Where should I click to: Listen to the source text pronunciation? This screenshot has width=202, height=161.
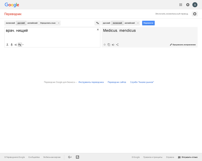coord(15,45)
